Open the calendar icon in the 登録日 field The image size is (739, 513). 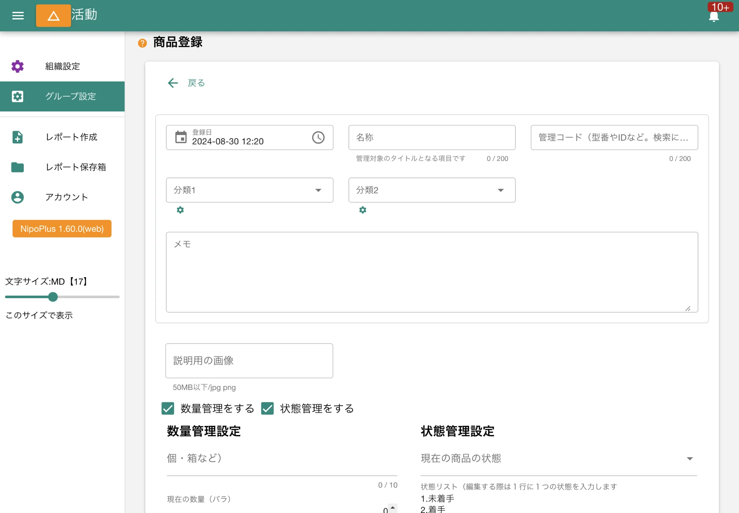181,137
